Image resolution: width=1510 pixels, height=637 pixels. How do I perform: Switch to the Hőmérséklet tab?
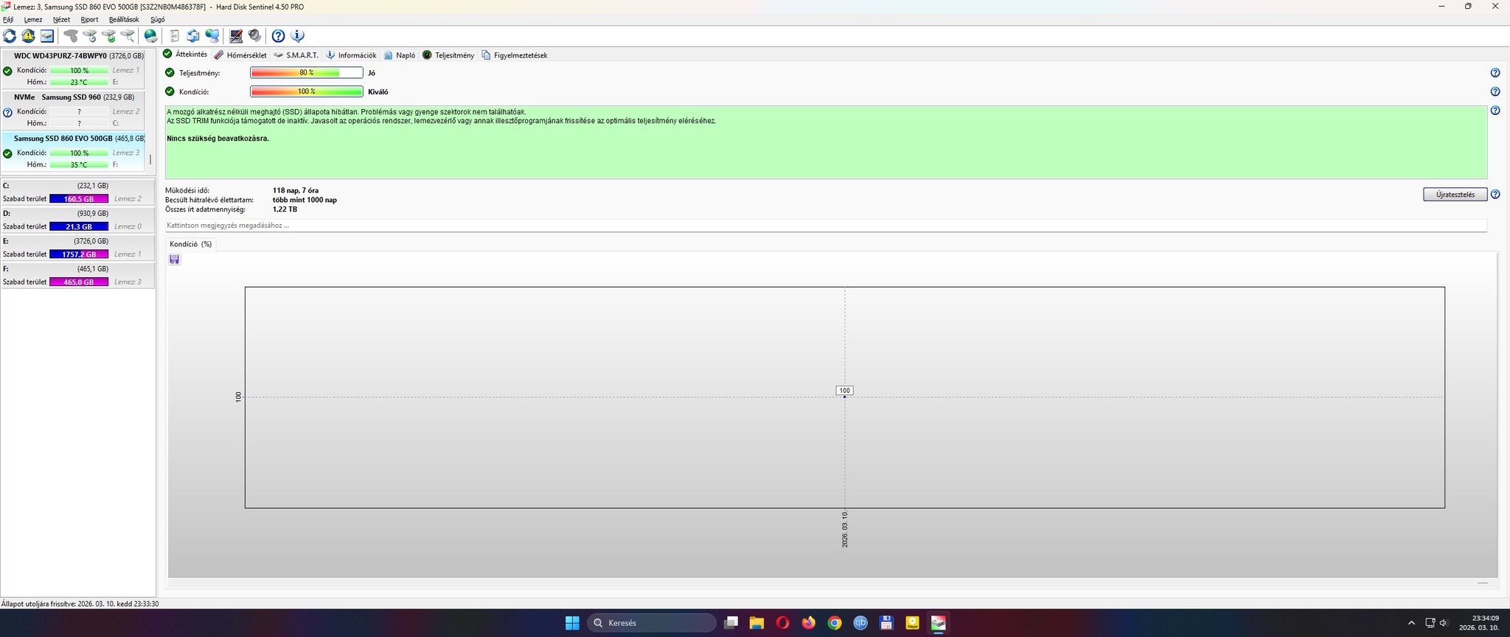pos(240,55)
